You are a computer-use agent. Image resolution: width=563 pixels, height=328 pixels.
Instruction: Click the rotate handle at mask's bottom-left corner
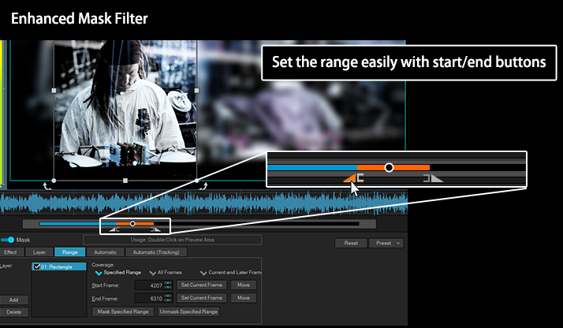coord(47,186)
